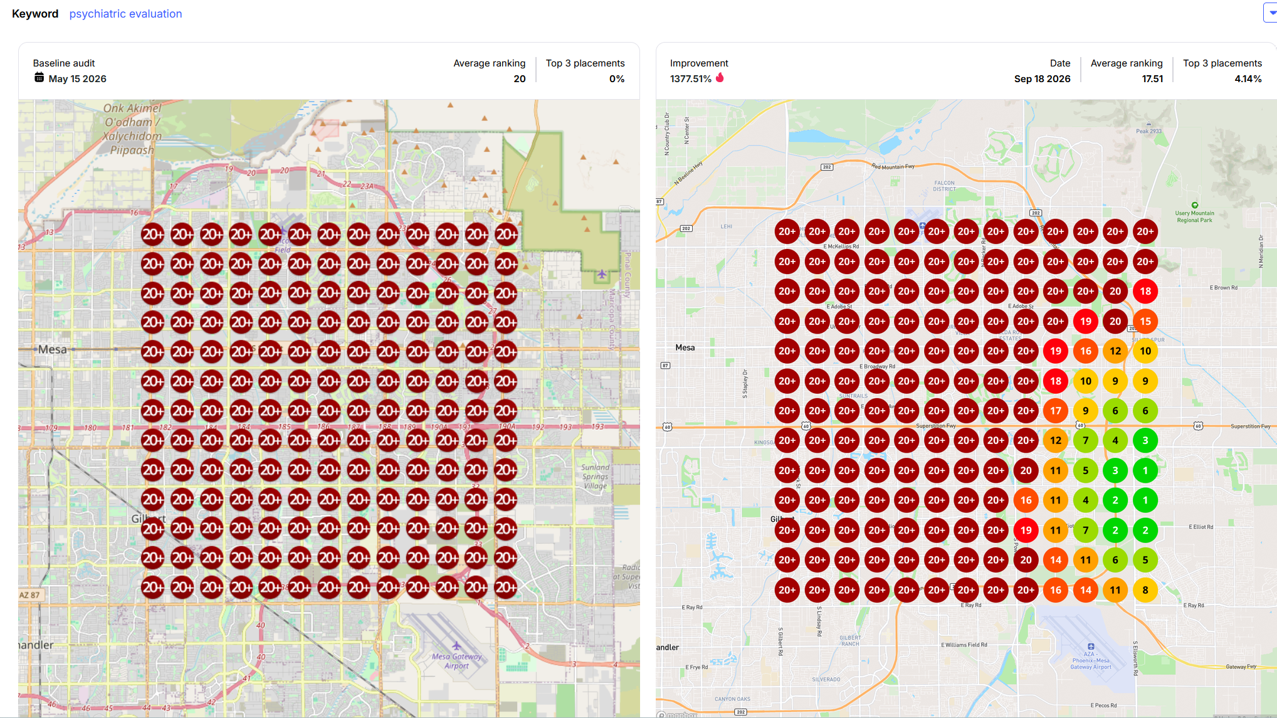Select the yellow rank 8 map marker
Screen dimensions: 1277x718
1145,589
